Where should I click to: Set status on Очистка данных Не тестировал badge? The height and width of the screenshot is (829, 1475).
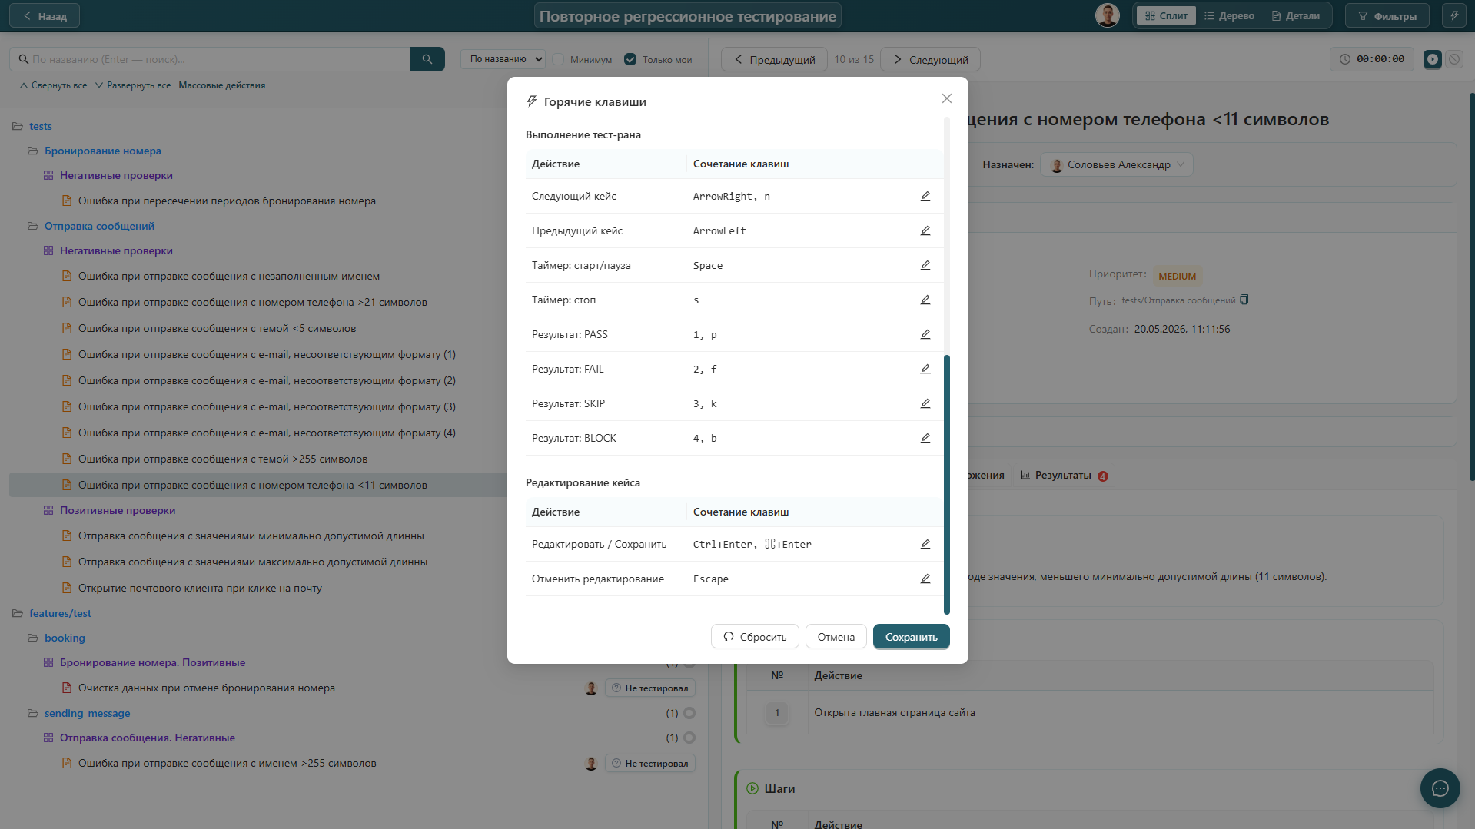650,688
